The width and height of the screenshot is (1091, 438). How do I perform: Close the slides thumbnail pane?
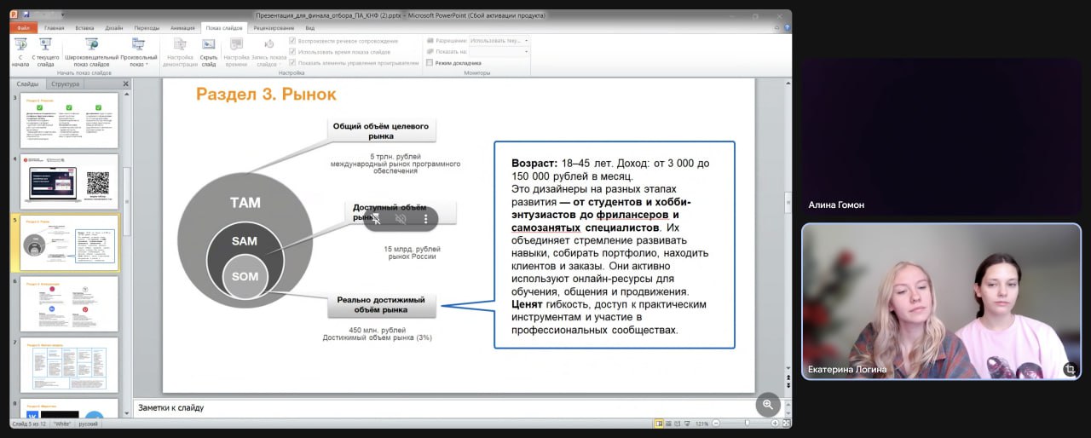click(126, 84)
